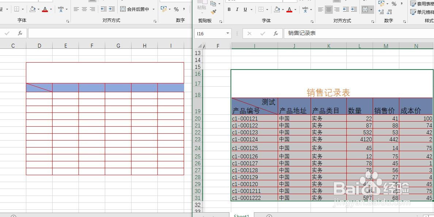This screenshot has width=434, height=217.
Task: Apply the Percent % number style
Action: click(x=394, y=4)
